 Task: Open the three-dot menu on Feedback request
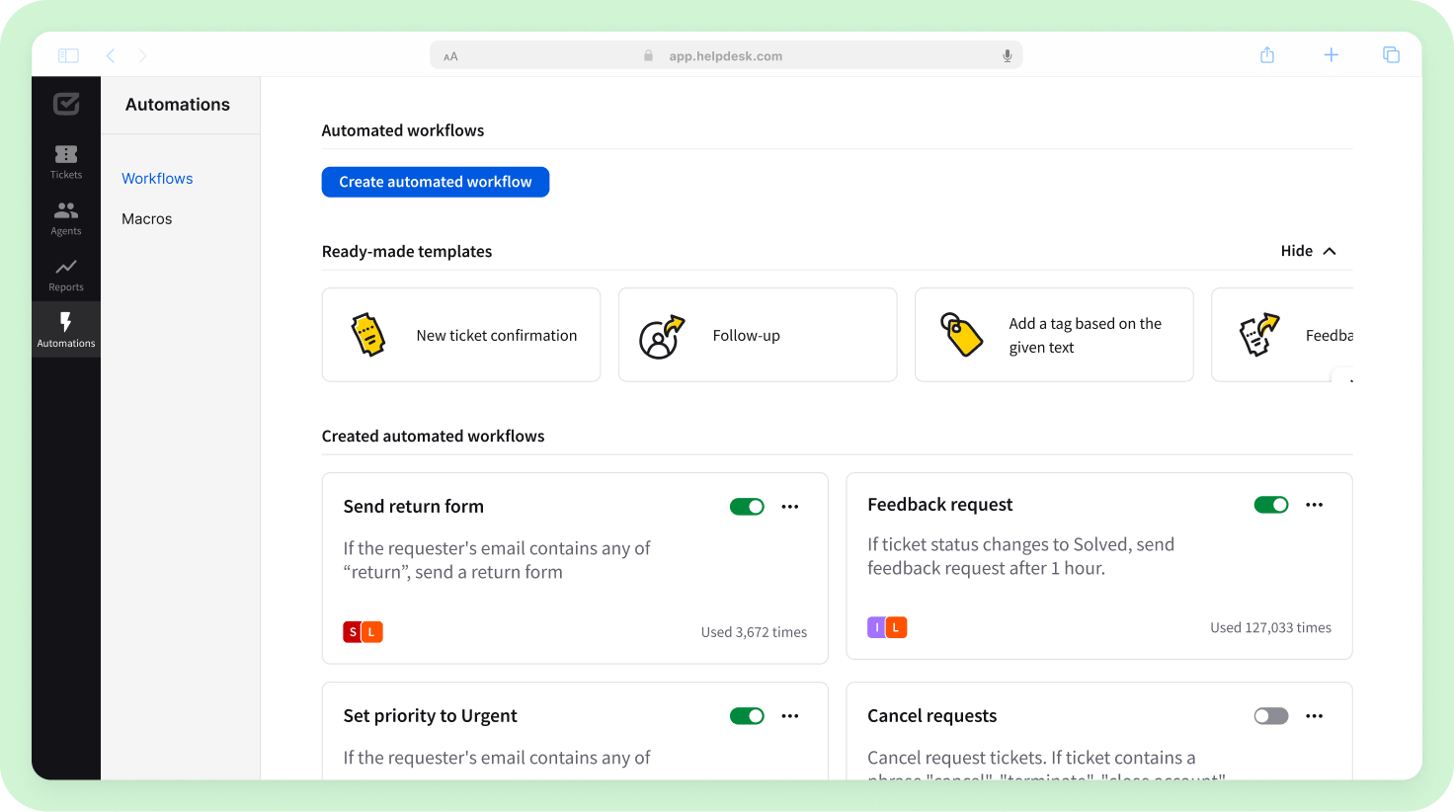click(1314, 504)
